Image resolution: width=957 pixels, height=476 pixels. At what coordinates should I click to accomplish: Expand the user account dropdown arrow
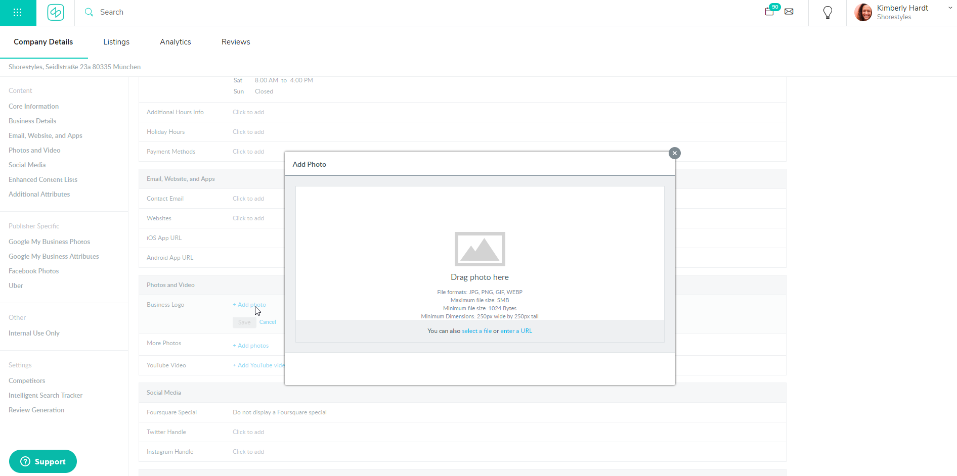950,8
